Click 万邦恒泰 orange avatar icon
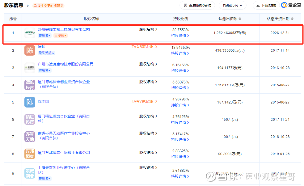Viewport: 304px width, 186px height. click(x=30, y=154)
